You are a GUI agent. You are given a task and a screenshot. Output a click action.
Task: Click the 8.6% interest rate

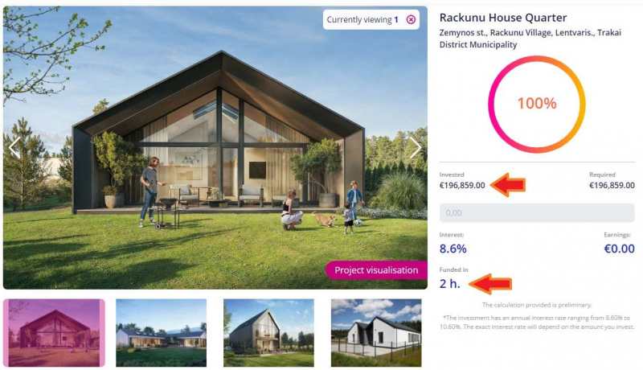(x=453, y=249)
